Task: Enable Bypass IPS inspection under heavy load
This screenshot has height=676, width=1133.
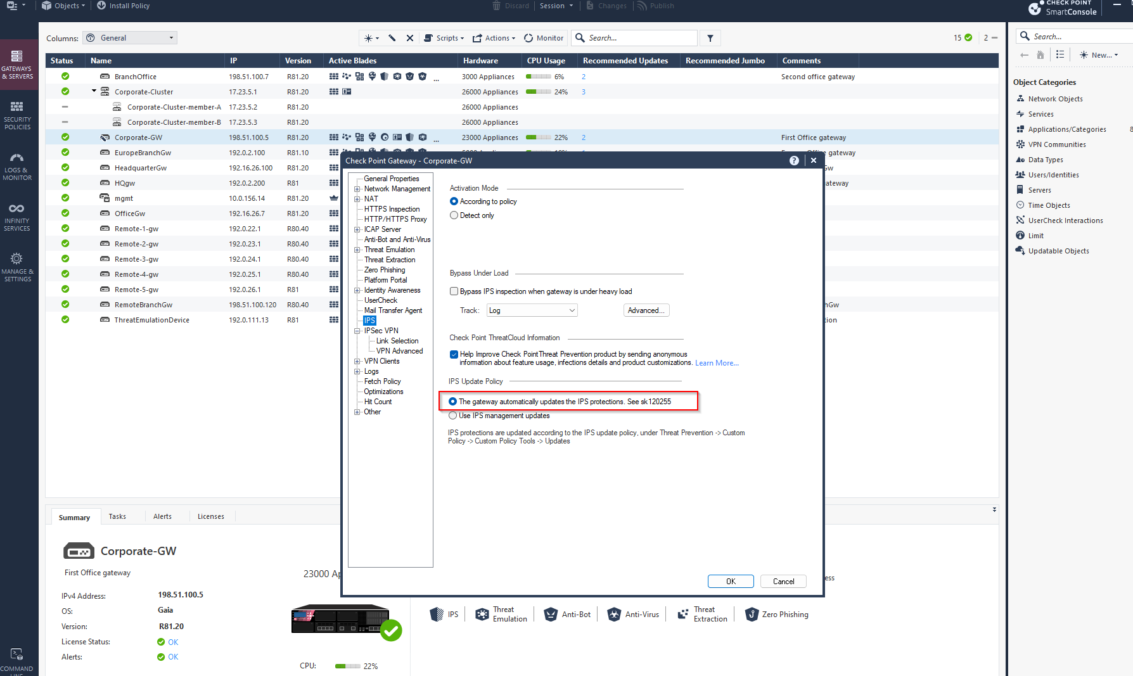Action: [x=454, y=291]
